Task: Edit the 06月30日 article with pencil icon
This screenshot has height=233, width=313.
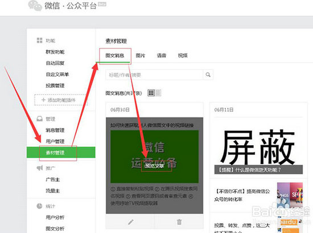Action: [x=130, y=222]
